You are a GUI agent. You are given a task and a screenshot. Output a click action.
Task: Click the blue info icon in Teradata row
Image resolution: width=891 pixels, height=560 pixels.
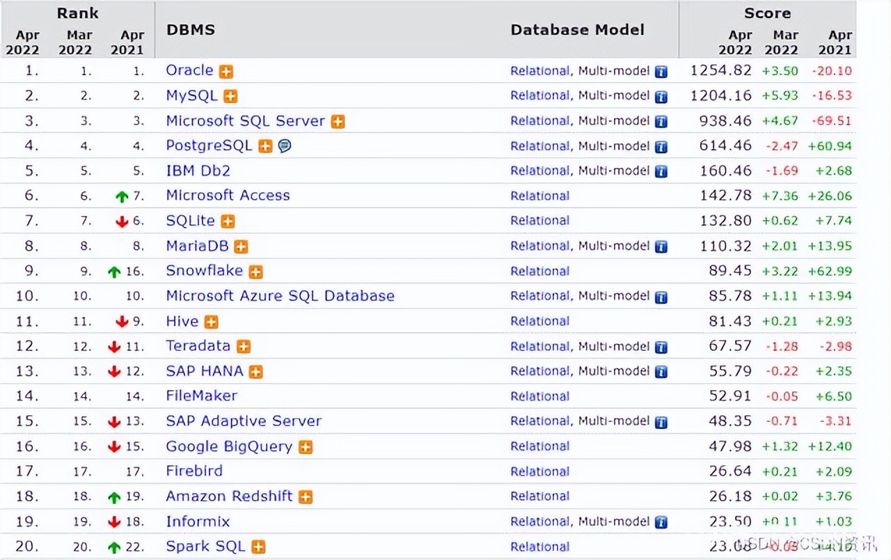click(x=661, y=348)
